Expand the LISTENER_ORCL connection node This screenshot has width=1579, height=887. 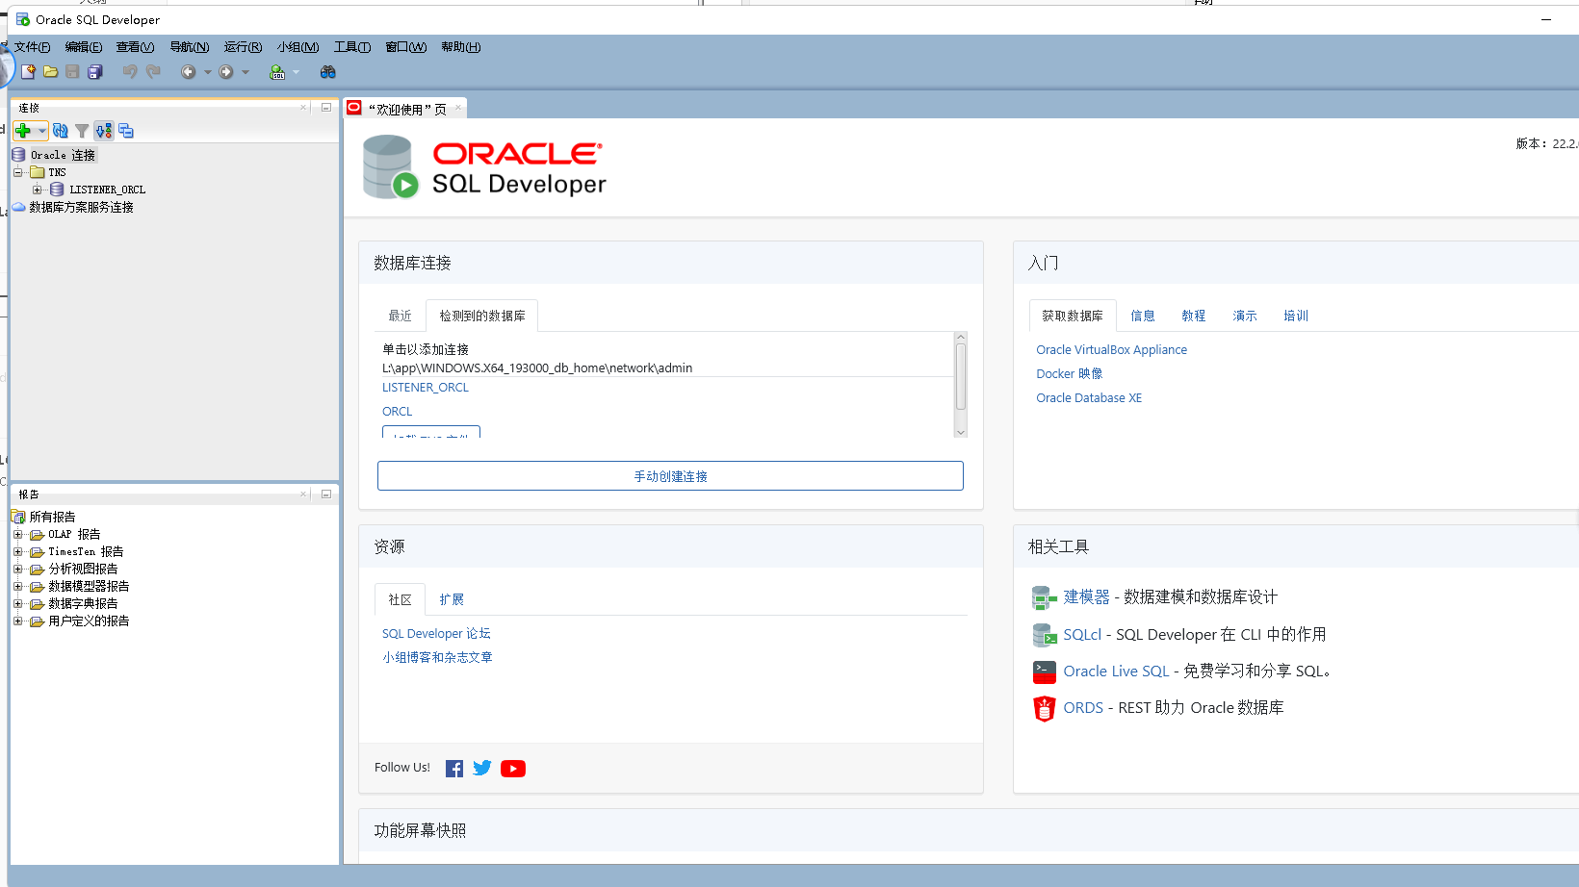pyautogui.click(x=37, y=190)
